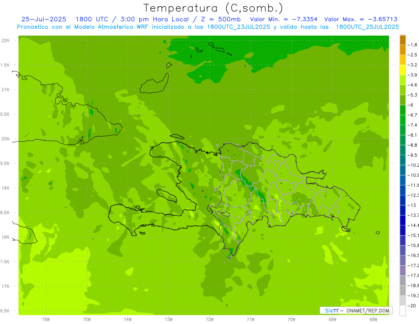Click the longitude label "73W"
Viewport: 419px width, 324px height.
169,319
